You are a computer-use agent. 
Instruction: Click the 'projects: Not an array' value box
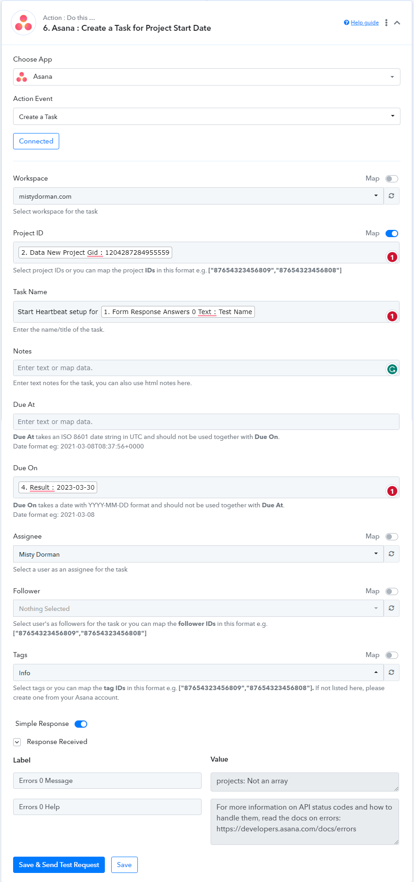305,782
